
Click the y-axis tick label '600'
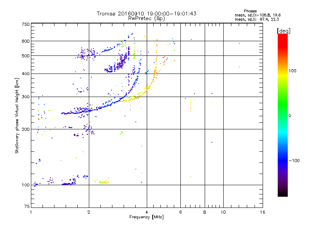25,41
